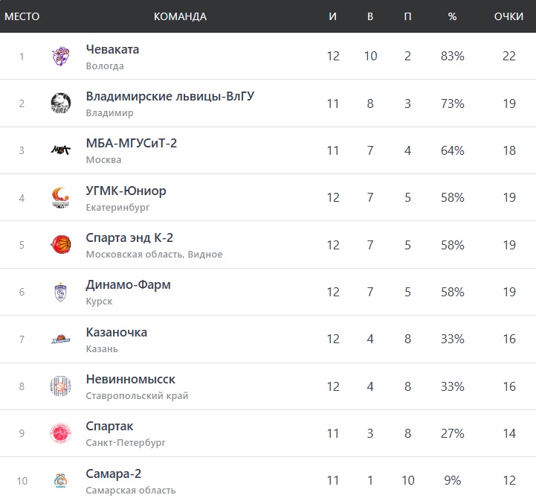Click the Казаночка team logo
Screen dimensions: 536x504
tap(61, 339)
